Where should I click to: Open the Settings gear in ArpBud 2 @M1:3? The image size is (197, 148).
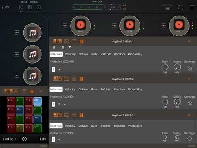coord(190,139)
